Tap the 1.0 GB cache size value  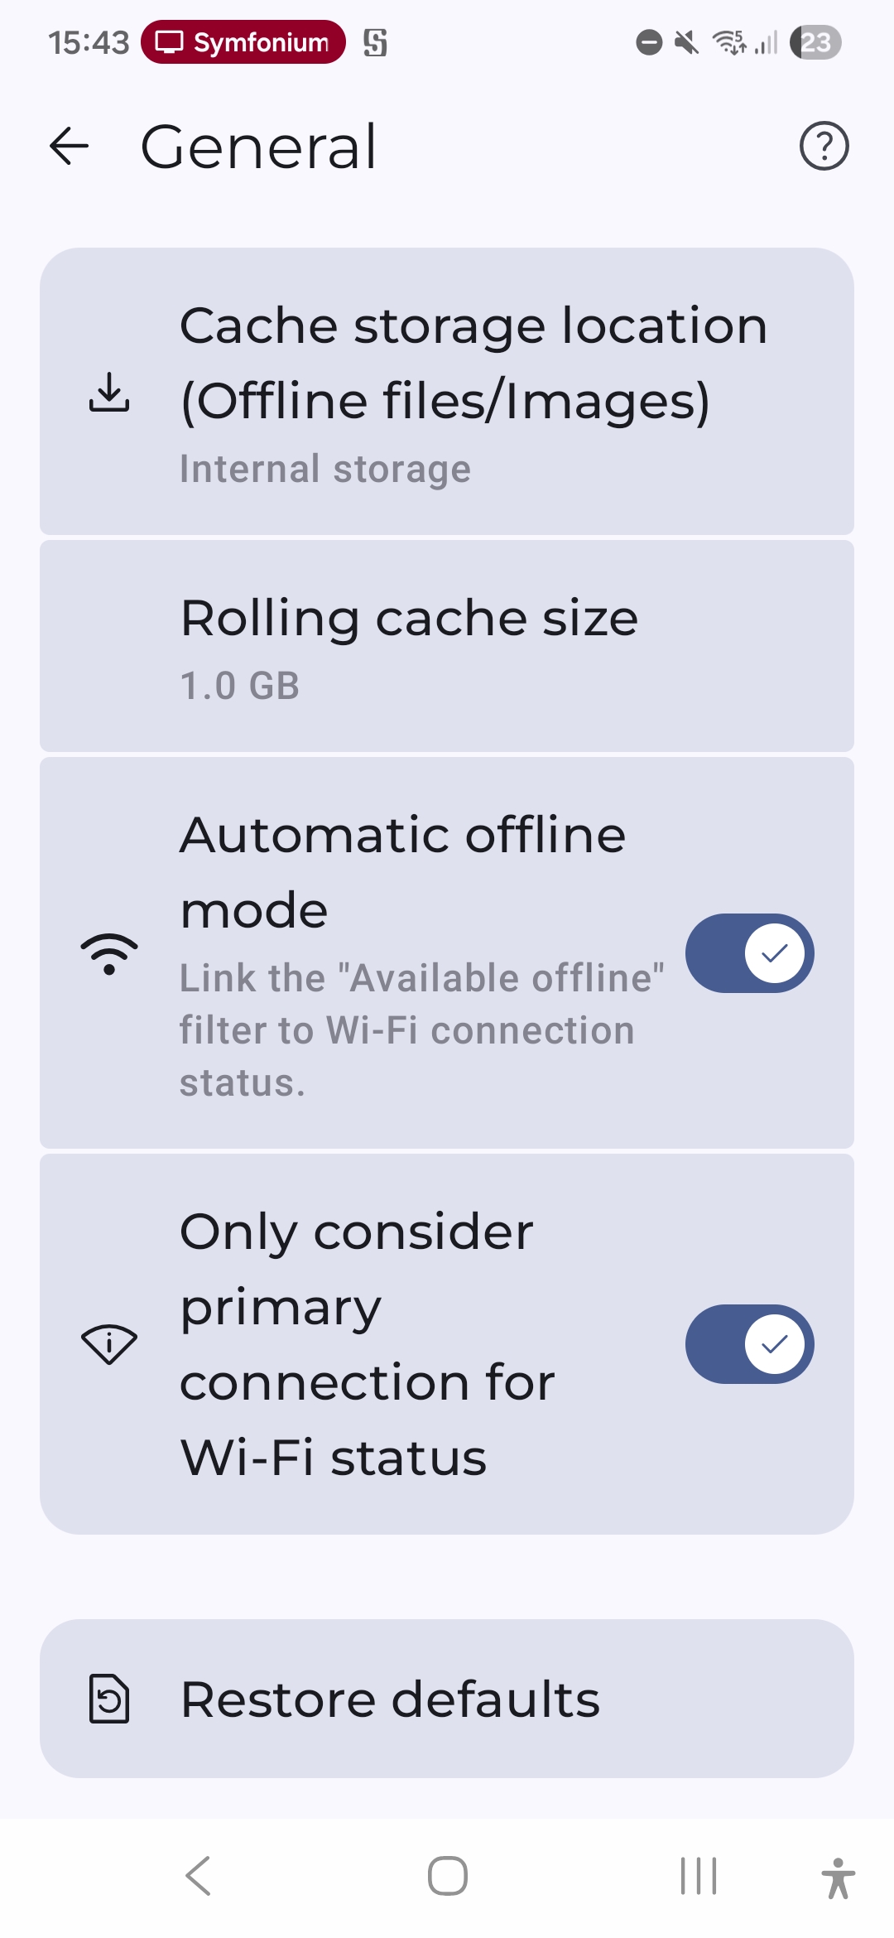click(240, 687)
